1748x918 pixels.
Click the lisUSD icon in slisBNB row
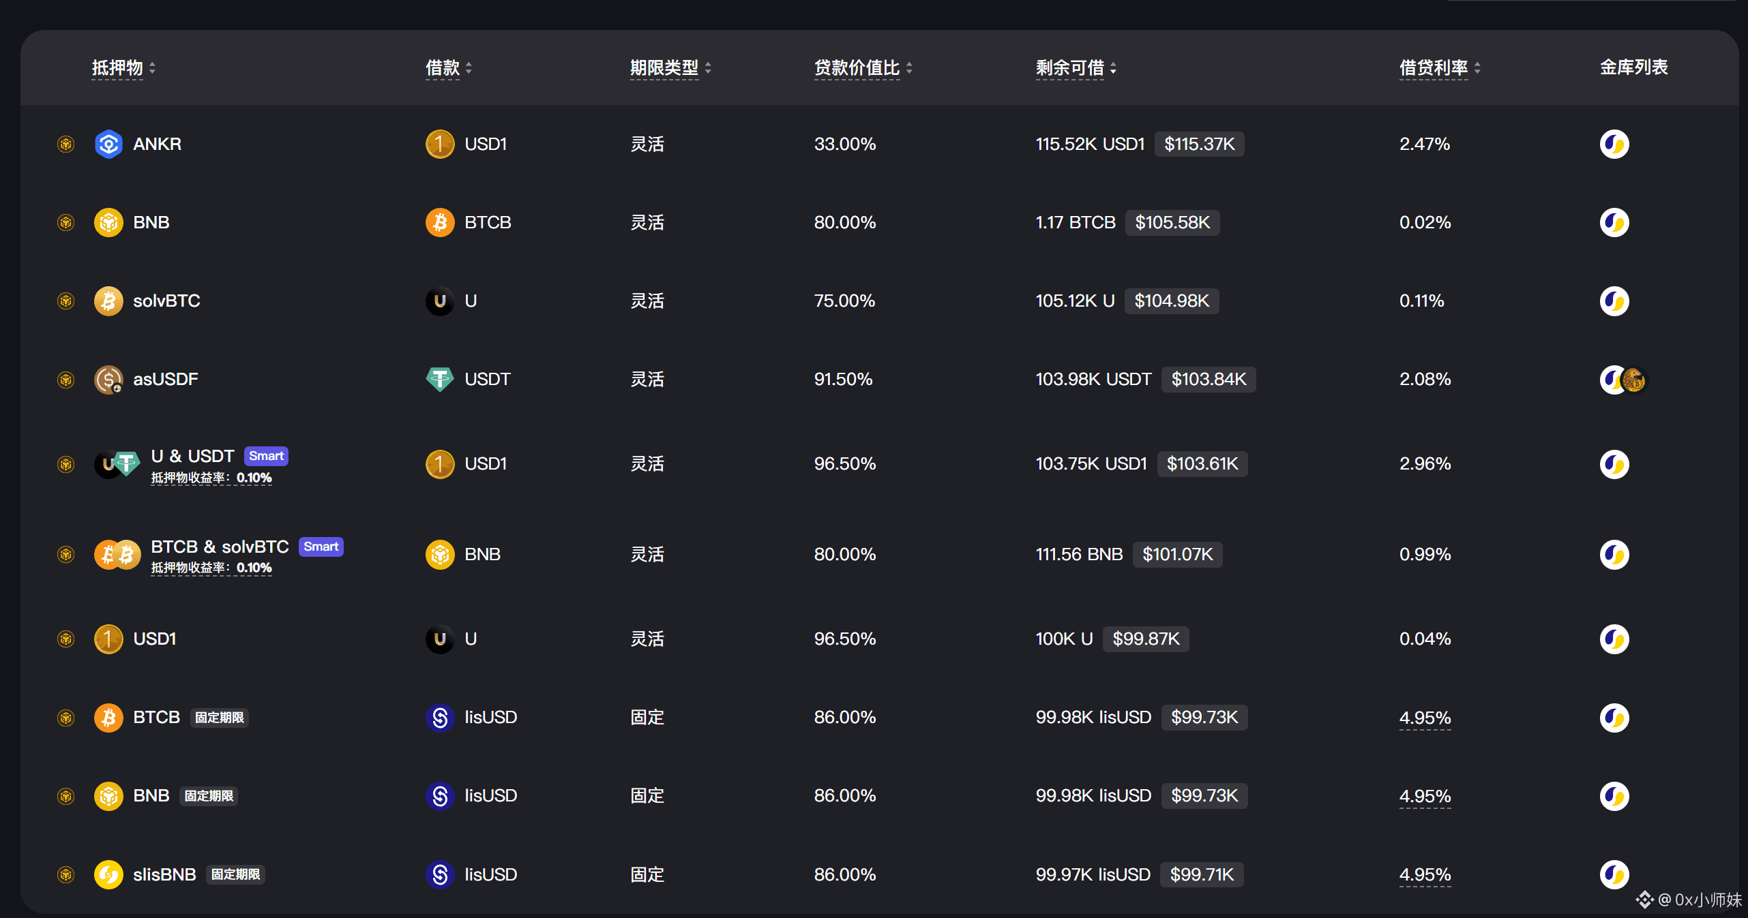tap(440, 874)
